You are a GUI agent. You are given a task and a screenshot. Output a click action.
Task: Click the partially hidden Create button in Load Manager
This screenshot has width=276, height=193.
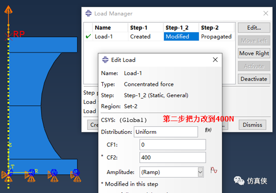pos(93,125)
